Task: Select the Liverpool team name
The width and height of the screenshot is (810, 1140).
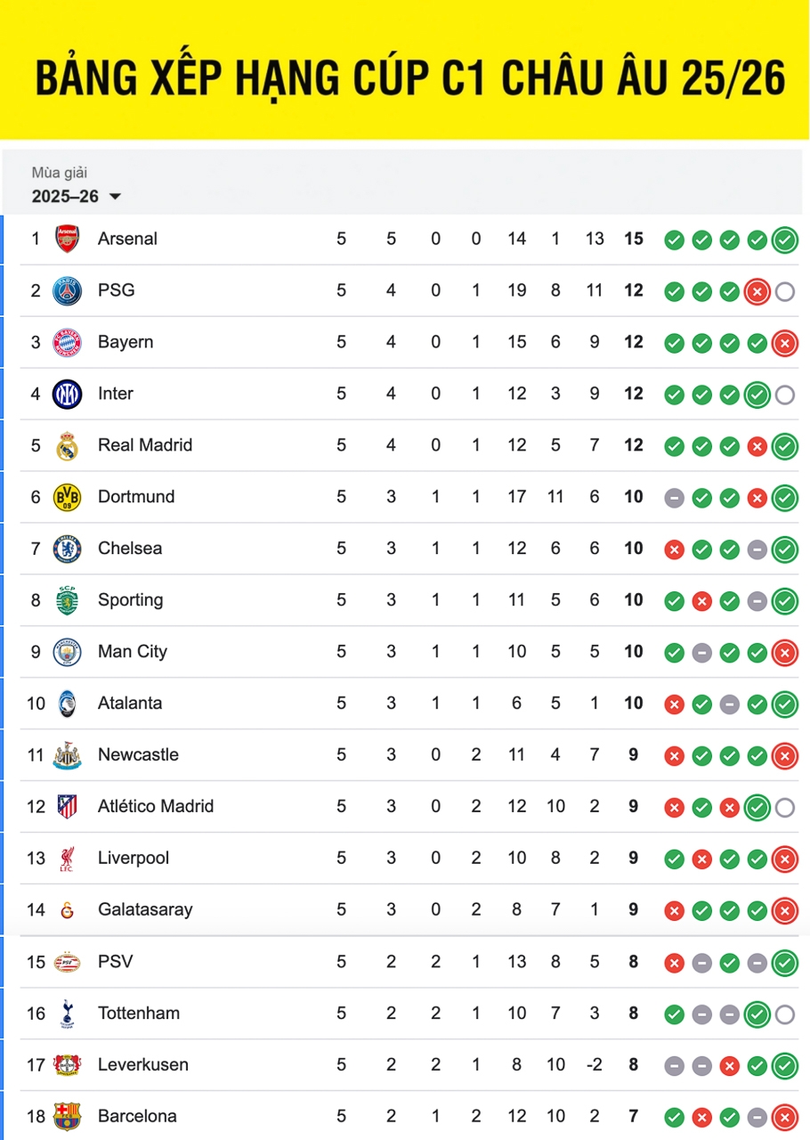Action: tap(134, 858)
